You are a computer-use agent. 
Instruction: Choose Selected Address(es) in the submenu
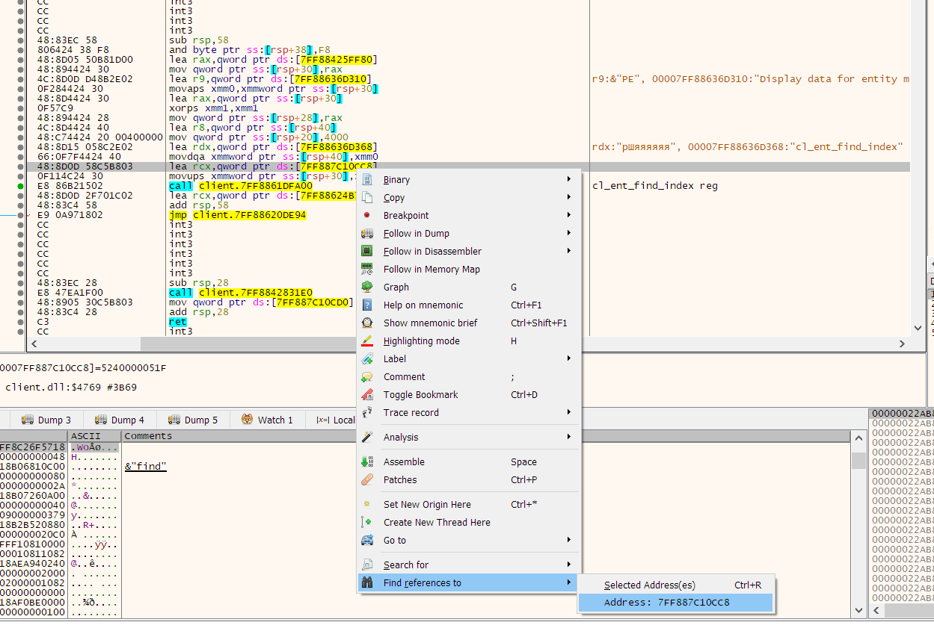coord(676,585)
